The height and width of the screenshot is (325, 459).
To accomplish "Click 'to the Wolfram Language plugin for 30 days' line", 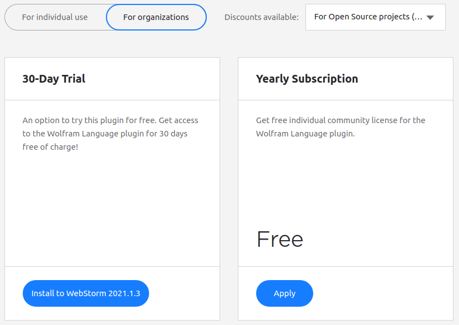I will 105,134.
